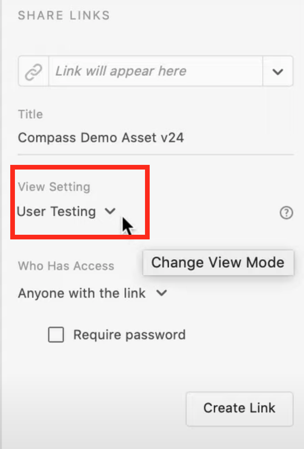The width and height of the screenshot is (304, 449).
Task: Open the help tooltip via the question mark icon
Action: 286,213
